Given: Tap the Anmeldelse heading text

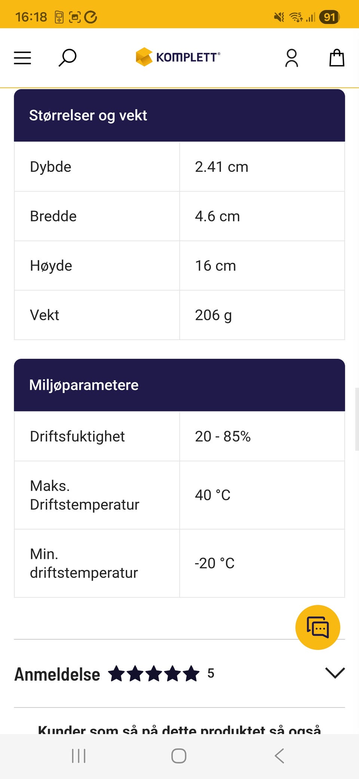Looking at the screenshot, I should [x=57, y=675].
